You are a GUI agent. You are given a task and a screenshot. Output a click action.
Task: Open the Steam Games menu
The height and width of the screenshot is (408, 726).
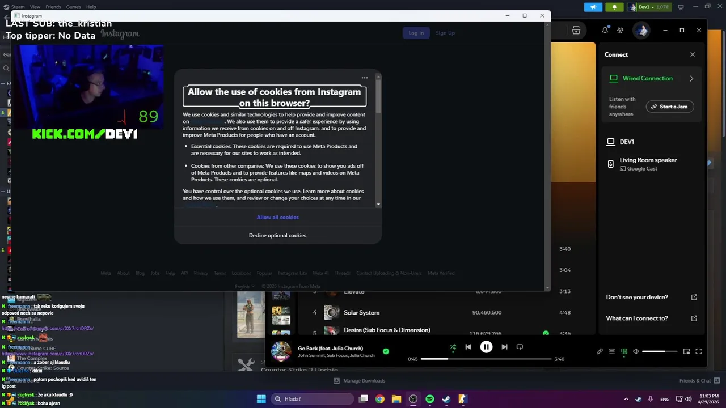73,7
